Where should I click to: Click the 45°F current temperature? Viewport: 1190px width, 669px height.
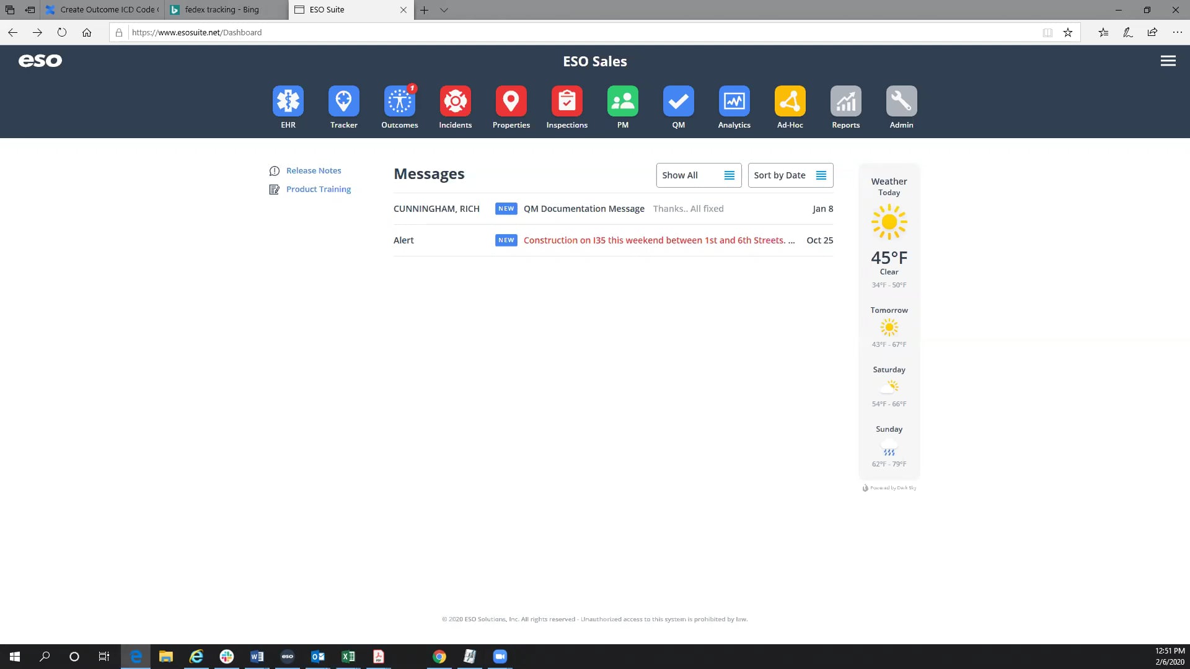(x=889, y=258)
